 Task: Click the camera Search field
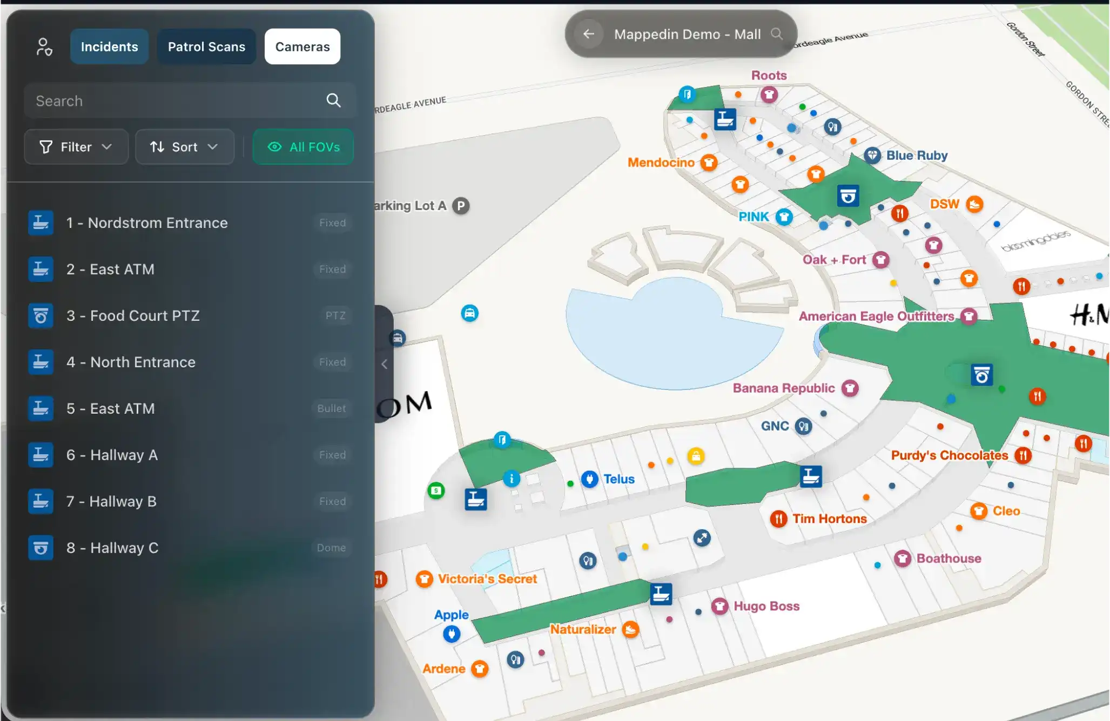pos(190,101)
